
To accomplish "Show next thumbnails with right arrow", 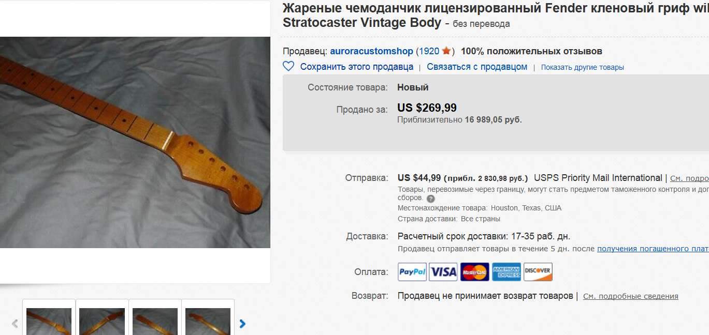I will point(242,324).
